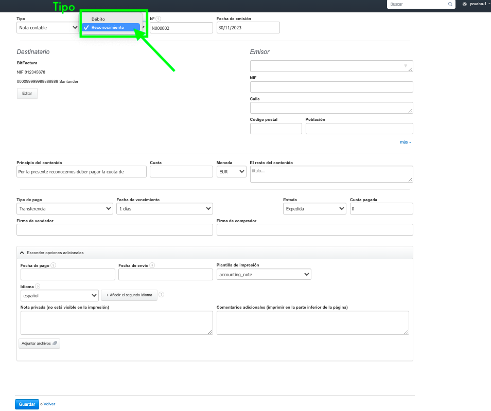
Task: Select Débito in the open type list
Action: coord(98,19)
